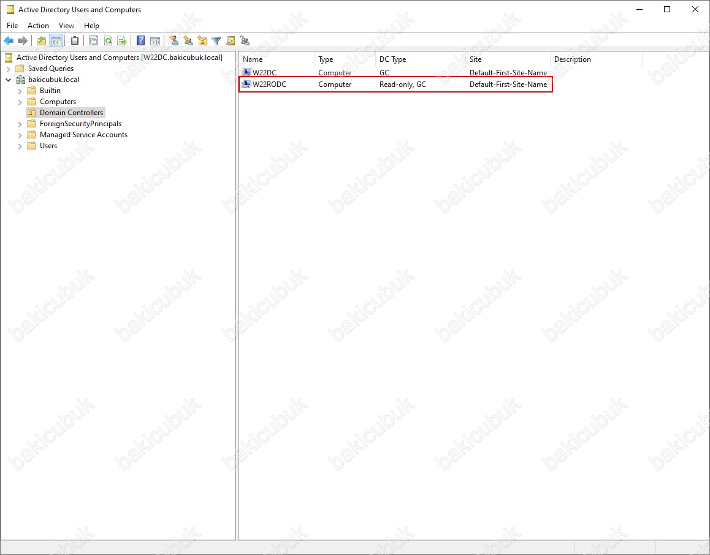Open the Action menu
This screenshot has width=710, height=555.
(x=38, y=26)
